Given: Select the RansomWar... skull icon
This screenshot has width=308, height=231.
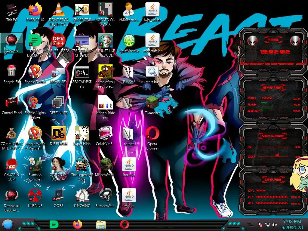Looking at the screenshot, I should tap(106, 198).
